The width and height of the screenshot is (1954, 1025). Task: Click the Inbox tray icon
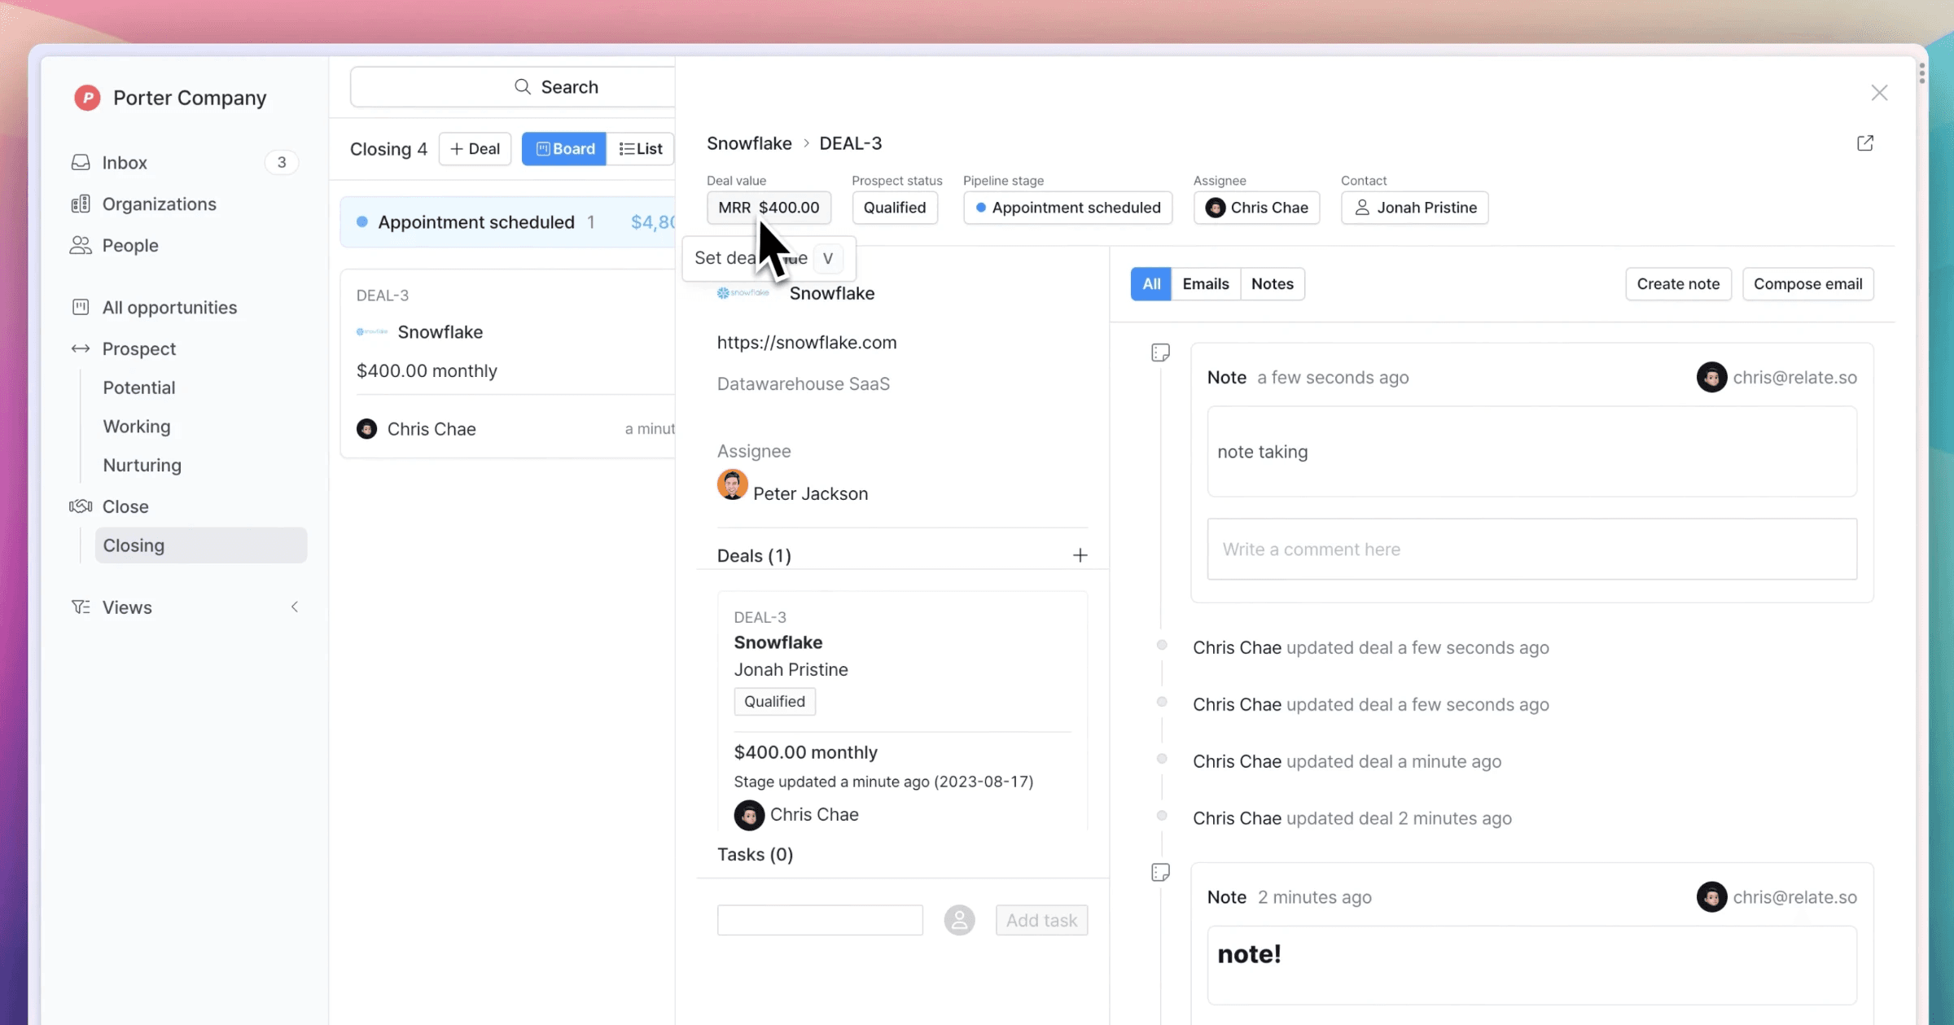pos(81,162)
